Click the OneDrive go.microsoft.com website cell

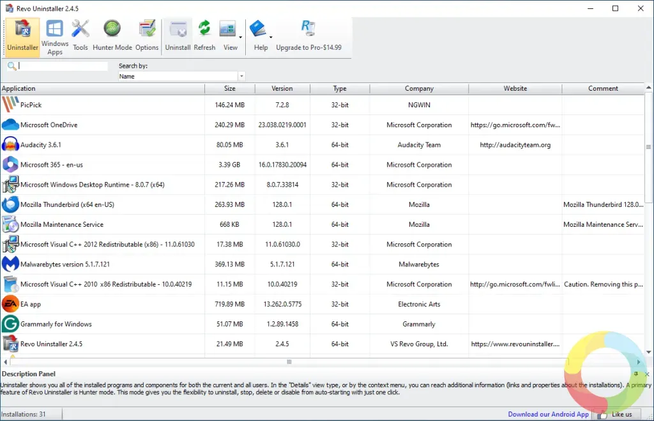point(515,125)
